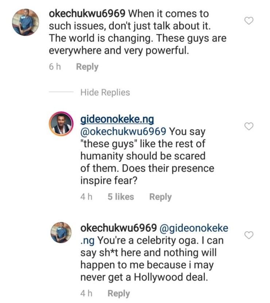
Task: Open gideonokeke.ng's profile picture with story ring
Action: pyautogui.click(x=60, y=126)
